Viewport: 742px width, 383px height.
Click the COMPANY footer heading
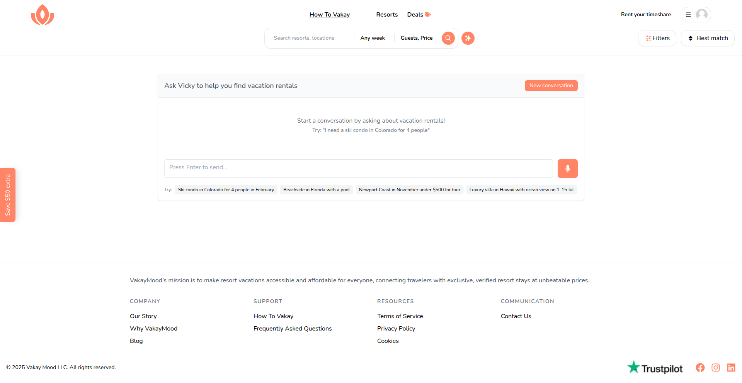pyautogui.click(x=145, y=301)
